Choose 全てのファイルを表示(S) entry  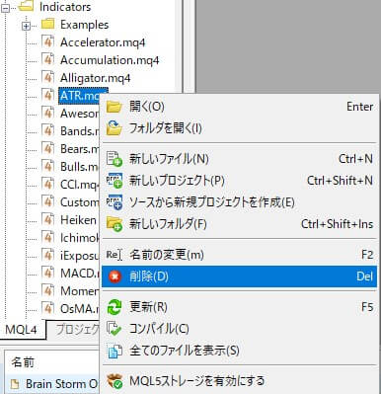239,351
